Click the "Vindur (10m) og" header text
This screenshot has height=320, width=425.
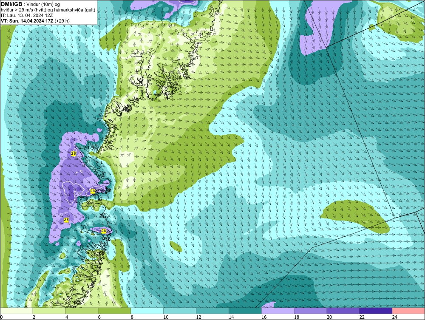click(44, 5)
